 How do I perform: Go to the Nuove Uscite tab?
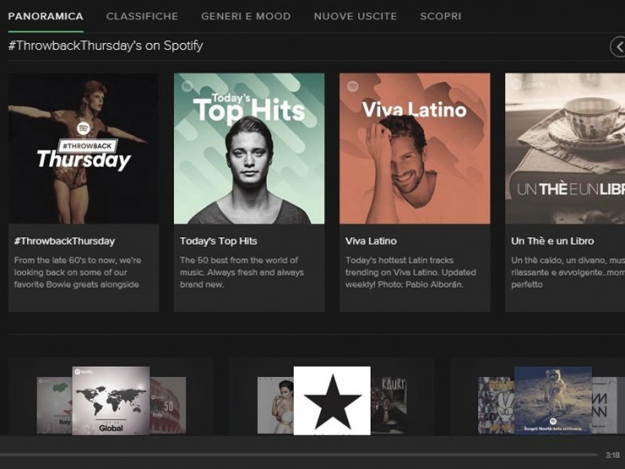(x=355, y=17)
